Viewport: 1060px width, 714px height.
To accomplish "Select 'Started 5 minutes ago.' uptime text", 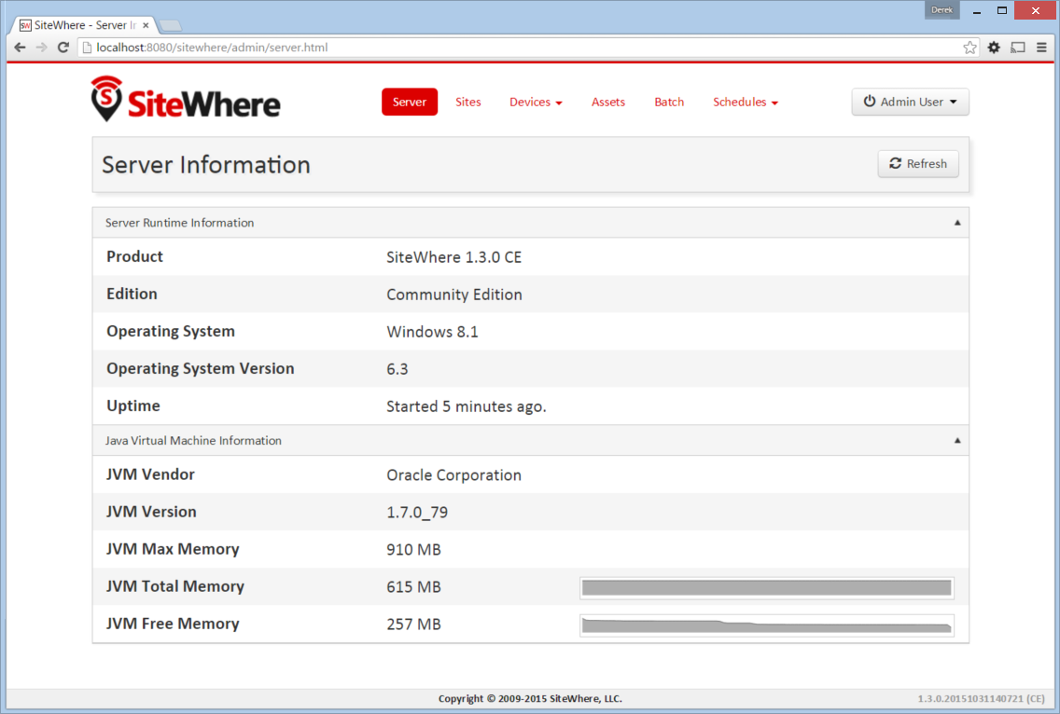I will pyautogui.click(x=467, y=406).
